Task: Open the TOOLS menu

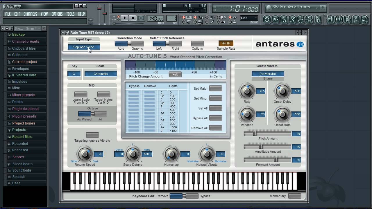Action: [x=70, y=14]
